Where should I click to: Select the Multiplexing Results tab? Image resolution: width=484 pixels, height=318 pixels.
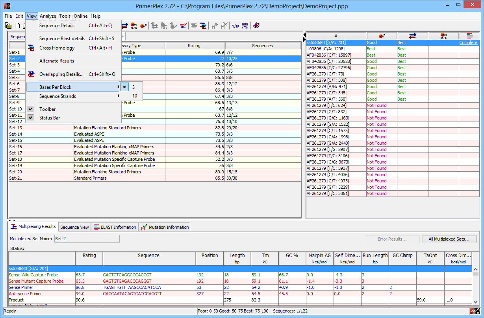tap(34, 227)
